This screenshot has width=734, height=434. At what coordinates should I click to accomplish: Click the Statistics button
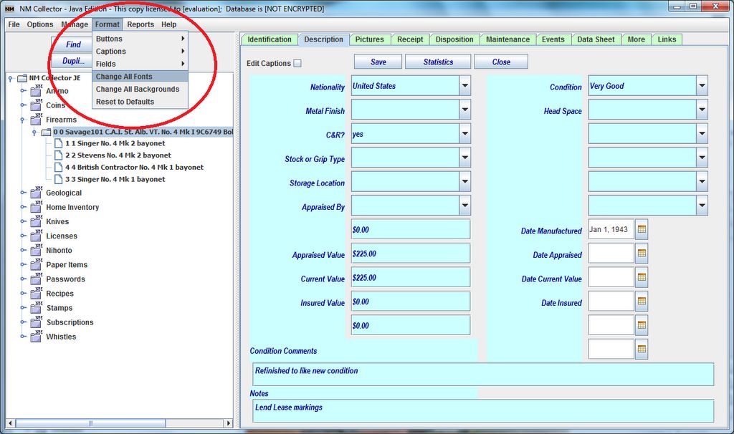click(x=438, y=62)
